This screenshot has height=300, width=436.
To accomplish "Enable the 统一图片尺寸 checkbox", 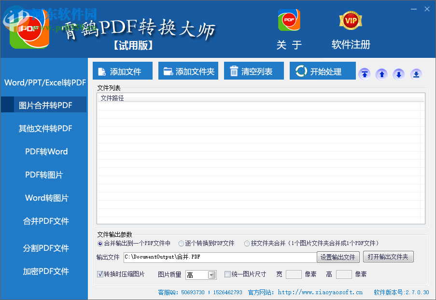I will pos(227,274).
